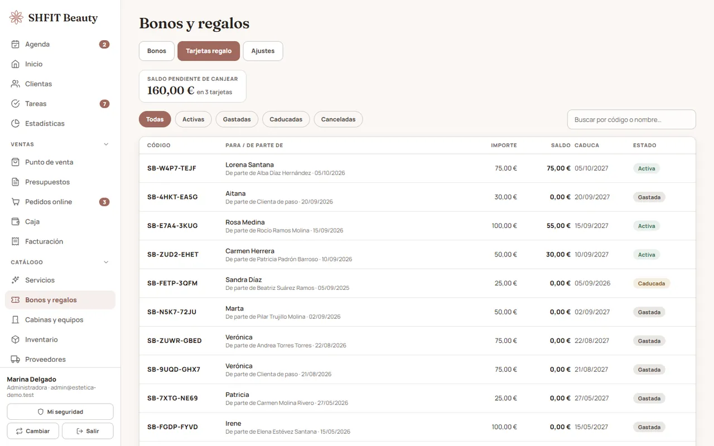Image resolution: width=714 pixels, height=446 pixels.
Task: Open Punto de venta bag icon
Action: tap(16, 162)
